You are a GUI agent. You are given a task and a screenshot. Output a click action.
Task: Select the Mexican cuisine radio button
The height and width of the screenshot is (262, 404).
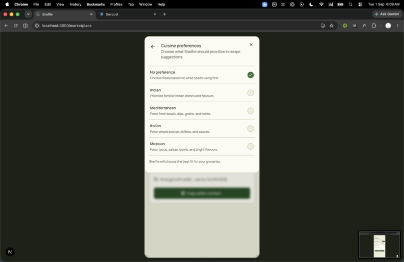251,147
